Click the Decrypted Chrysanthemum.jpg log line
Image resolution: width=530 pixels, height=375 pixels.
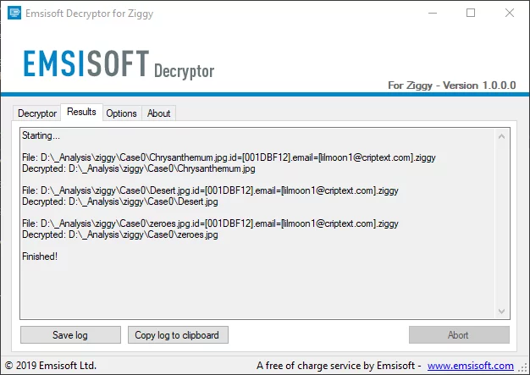(x=139, y=168)
